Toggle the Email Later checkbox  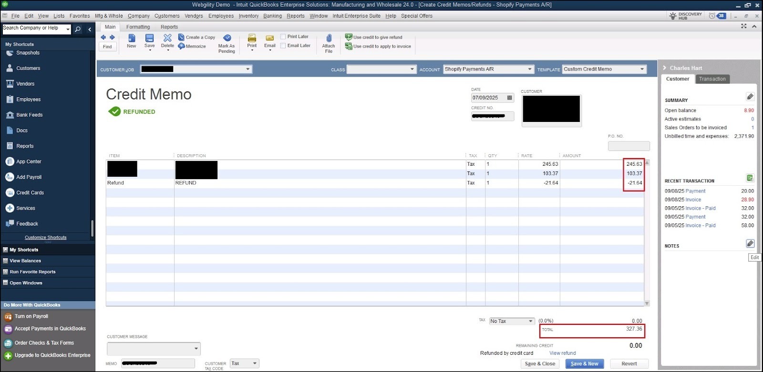click(x=283, y=46)
